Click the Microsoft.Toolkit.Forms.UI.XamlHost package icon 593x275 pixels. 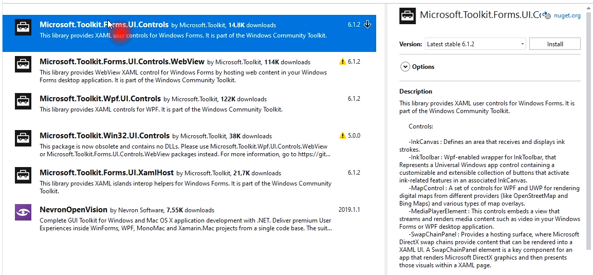23,175
